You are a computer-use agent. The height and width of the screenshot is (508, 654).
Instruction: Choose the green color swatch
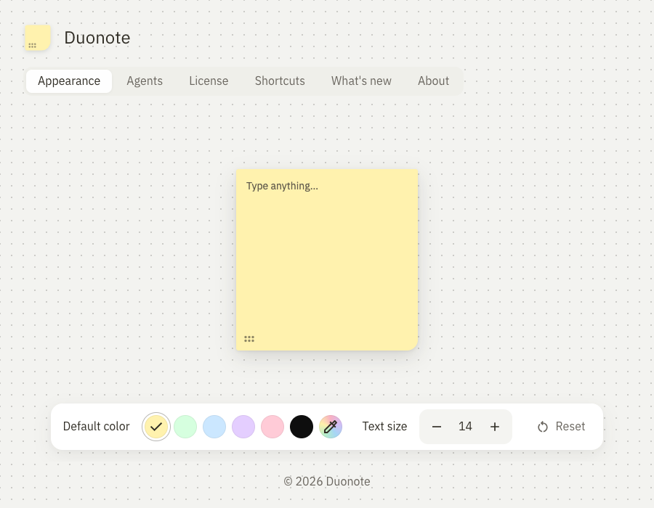[x=185, y=427]
